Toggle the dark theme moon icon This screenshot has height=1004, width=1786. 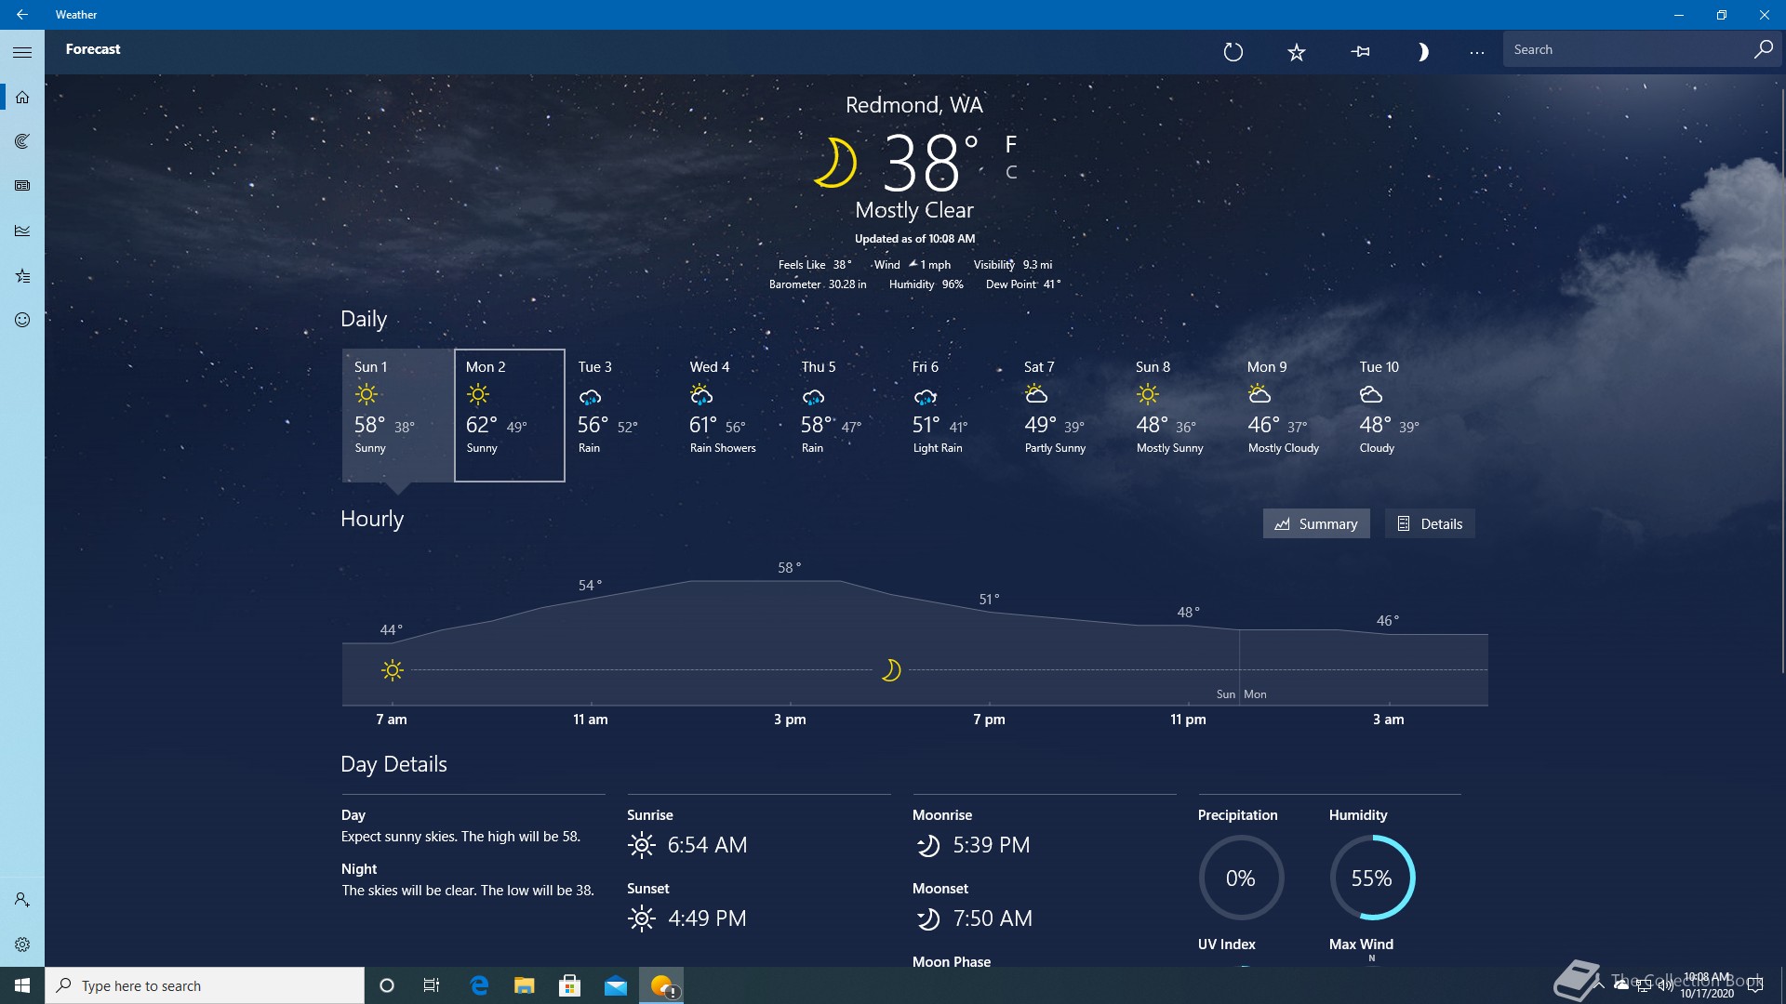1422,52
